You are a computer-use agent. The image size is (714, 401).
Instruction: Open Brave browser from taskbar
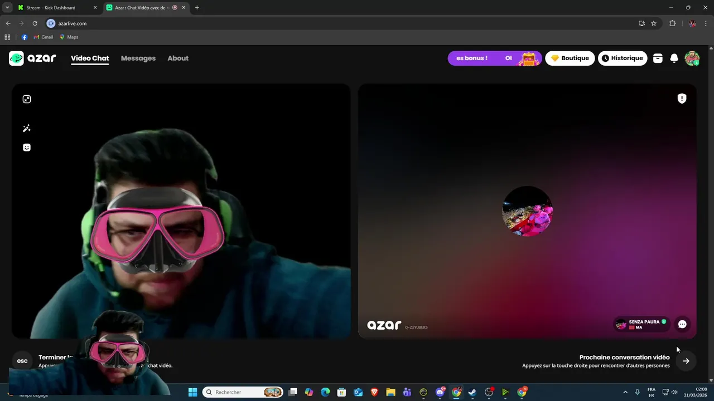click(374, 392)
